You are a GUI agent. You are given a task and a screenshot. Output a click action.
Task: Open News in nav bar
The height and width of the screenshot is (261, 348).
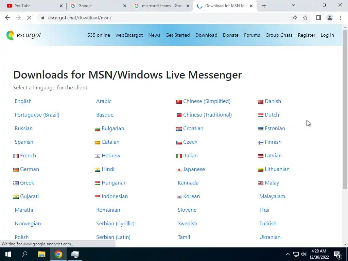pyautogui.click(x=154, y=35)
